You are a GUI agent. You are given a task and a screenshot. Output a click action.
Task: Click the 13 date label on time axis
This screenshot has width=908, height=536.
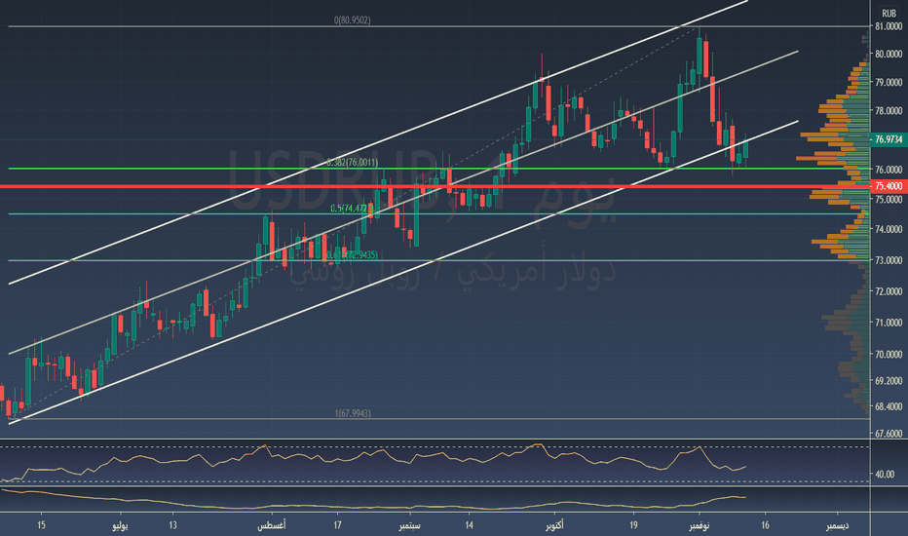pyautogui.click(x=172, y=525)
